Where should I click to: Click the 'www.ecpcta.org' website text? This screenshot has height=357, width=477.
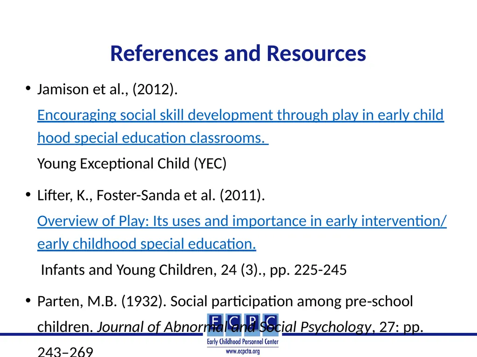click(243, 351)
